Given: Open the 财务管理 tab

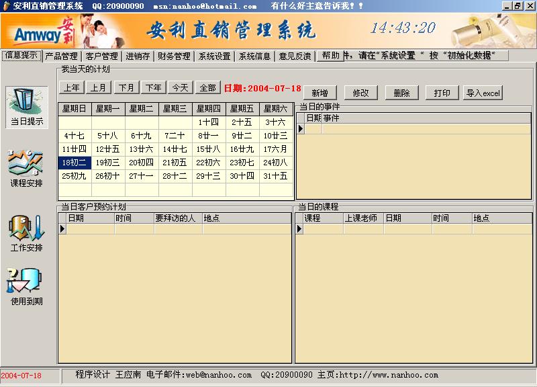Looking at the screenshot, I should (174, 56).
